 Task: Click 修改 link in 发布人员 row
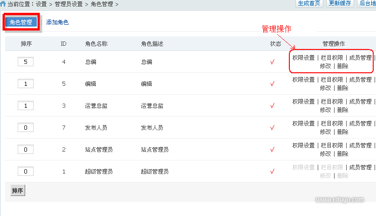pos(325,132)
